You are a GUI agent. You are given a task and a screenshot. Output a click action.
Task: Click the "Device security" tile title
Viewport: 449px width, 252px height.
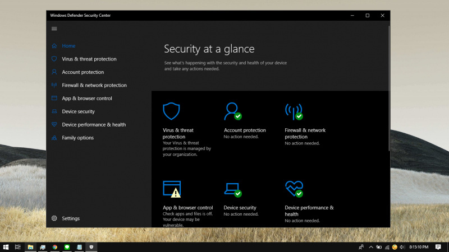coord(240,208)
